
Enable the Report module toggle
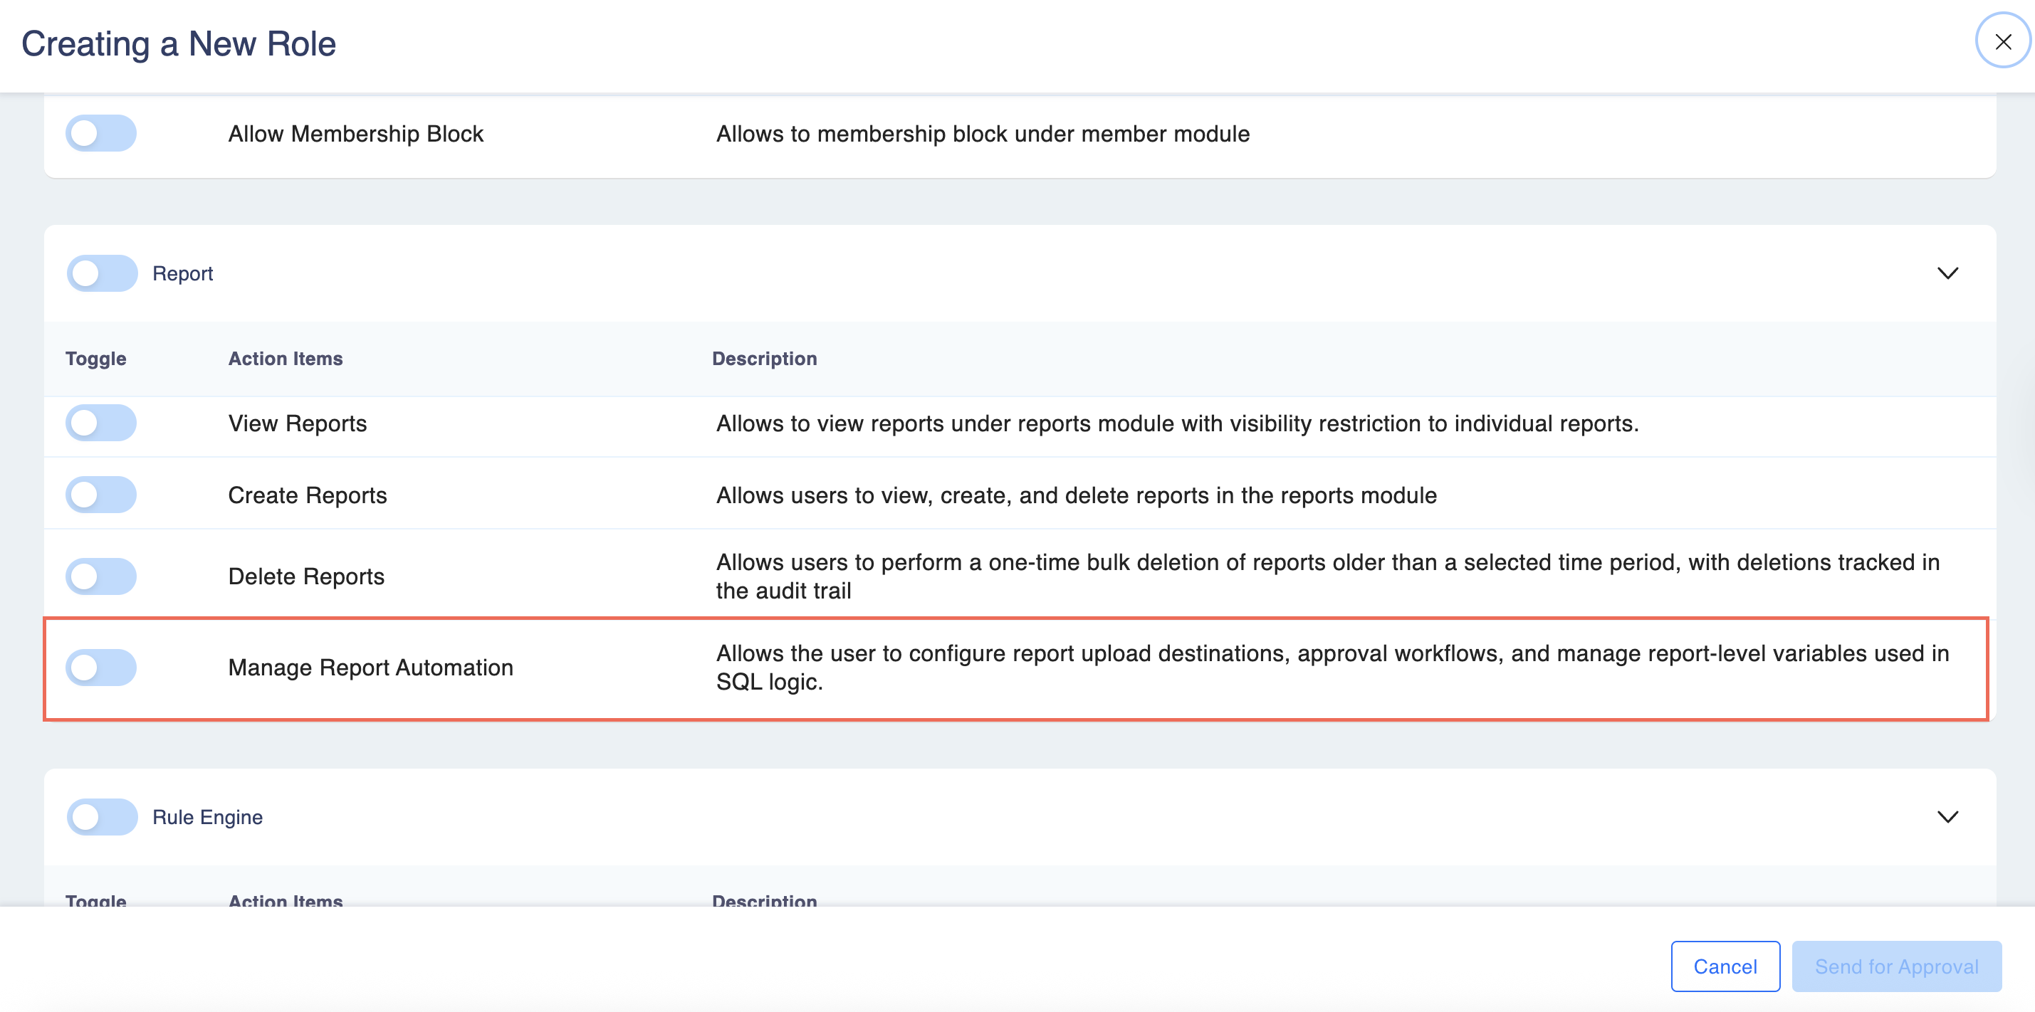pos(102,273)
